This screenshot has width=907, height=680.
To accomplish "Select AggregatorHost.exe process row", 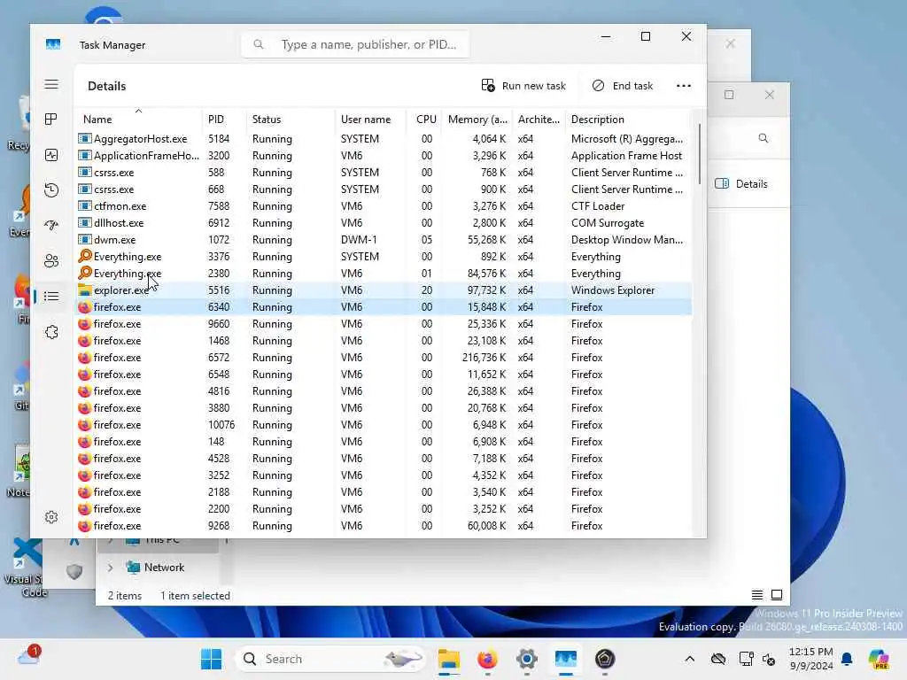I will coord(384,139).
